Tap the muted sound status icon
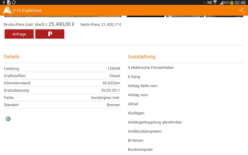 point(210,2)
